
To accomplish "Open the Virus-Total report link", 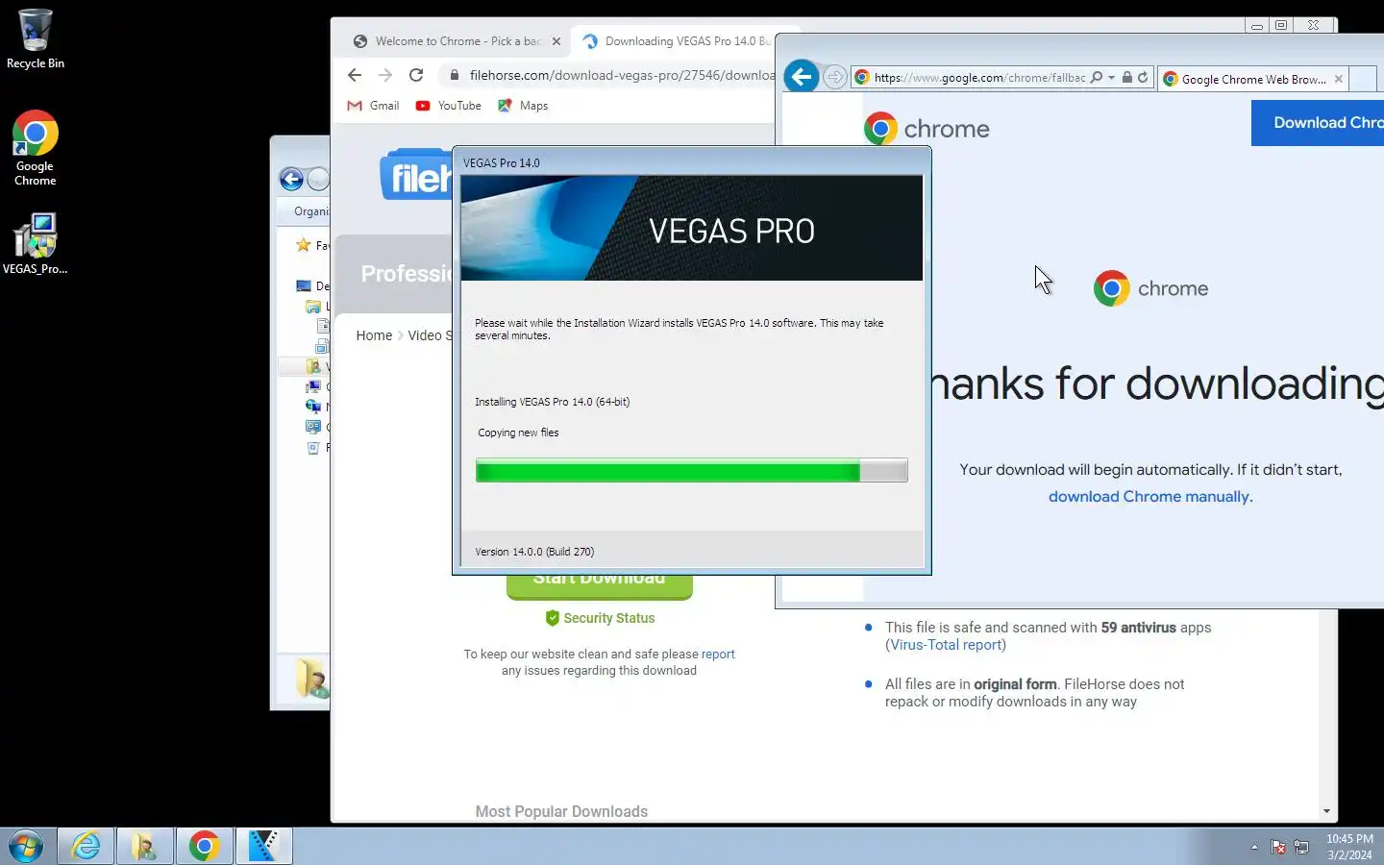I will (946, 645).
